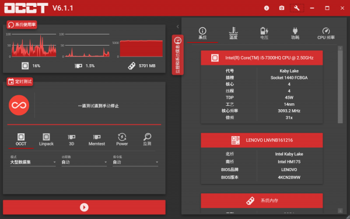Take a screenshot with camera icon

(282, 8)
